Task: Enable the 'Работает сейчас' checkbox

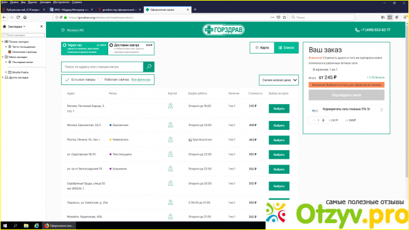Action: coord(100,80)
